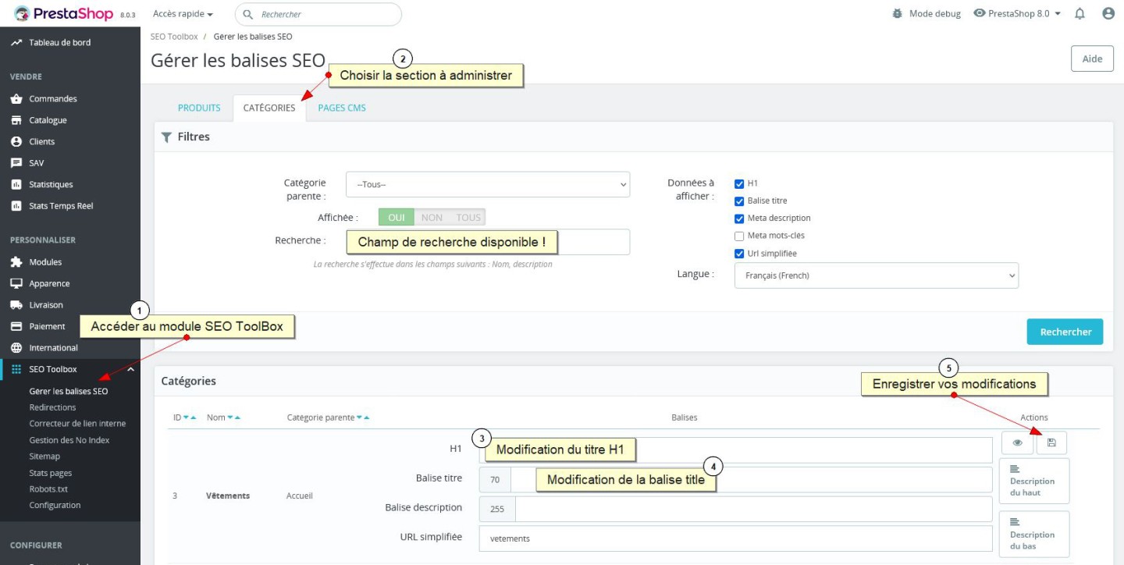Open the Langue dropdown
Image resolution: width=1124 pixels, height=565 pixels.
click(877, 275)
